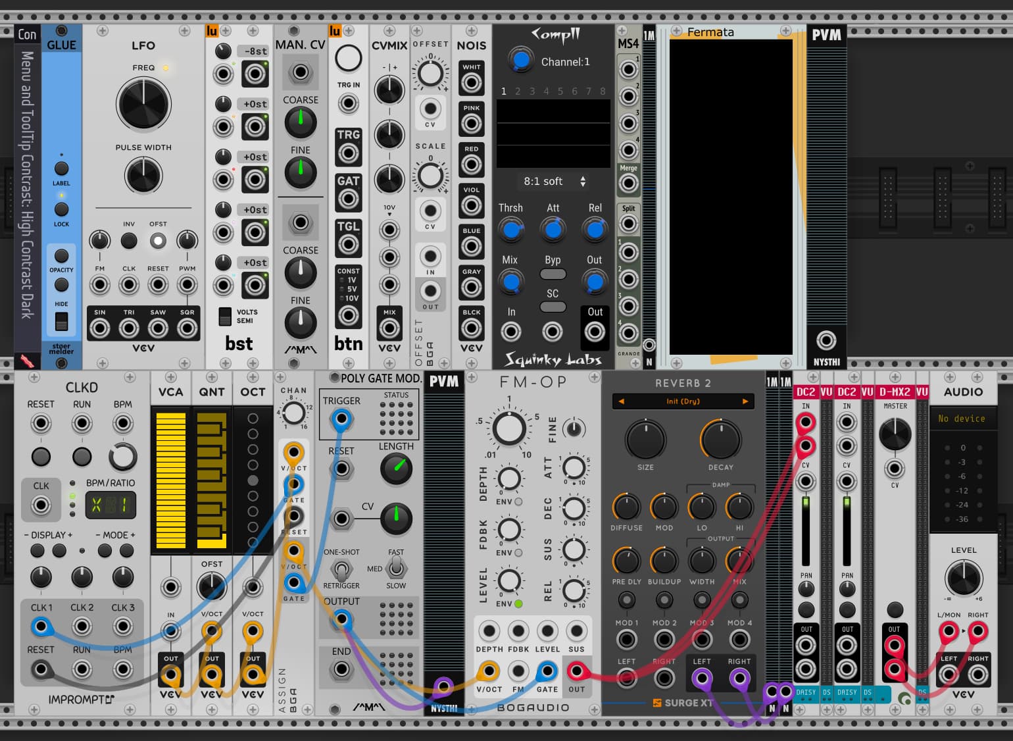Screen dimensions: 1013x741
Task: Click the CLKD DISPLAY minus button
Action: (37, 551)
